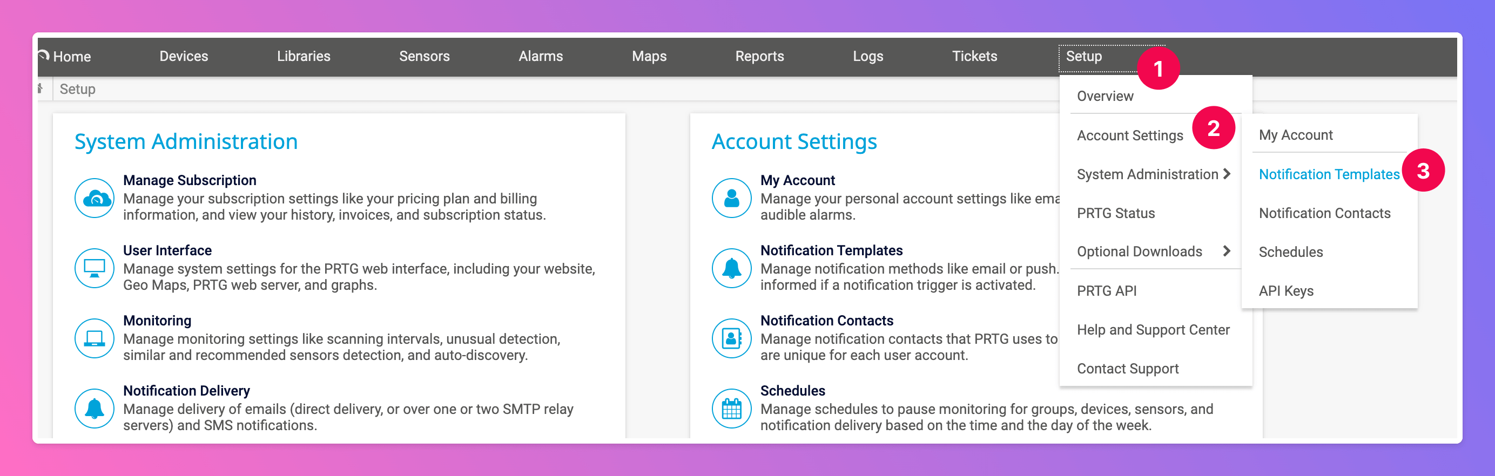Open the My Account heading link on page
The height and width of the screenshot is (476, 1495).
797,180
